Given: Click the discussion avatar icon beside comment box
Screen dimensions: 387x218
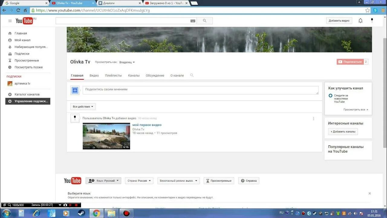Looking at the screenshot, I should pos(75,90).
